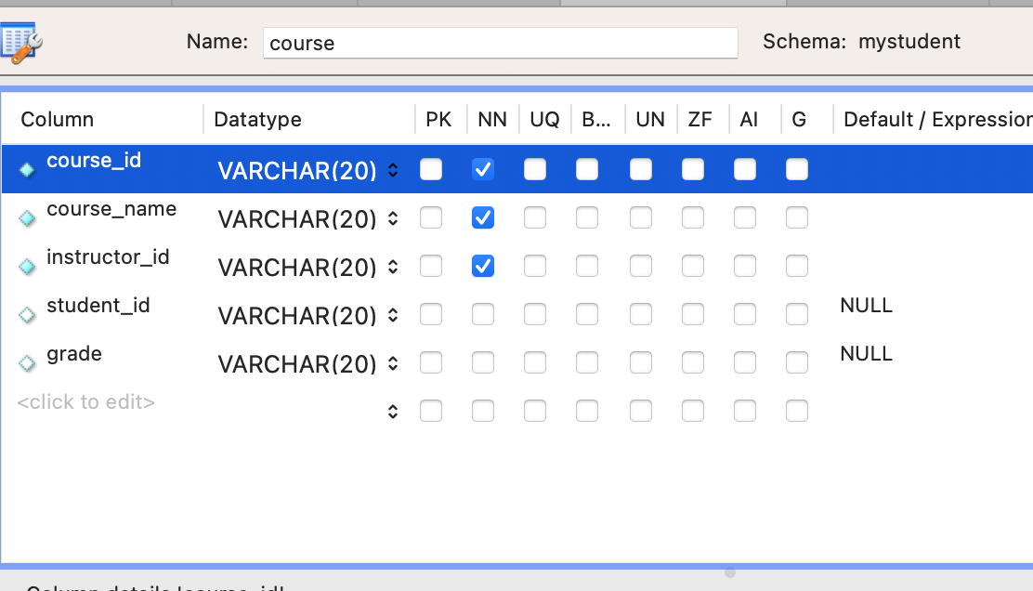Click the PK column header
Screen dimensions: 1033x591
(x=438, y=119)
